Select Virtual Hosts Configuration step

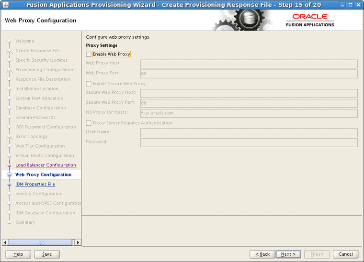[45, 155]
